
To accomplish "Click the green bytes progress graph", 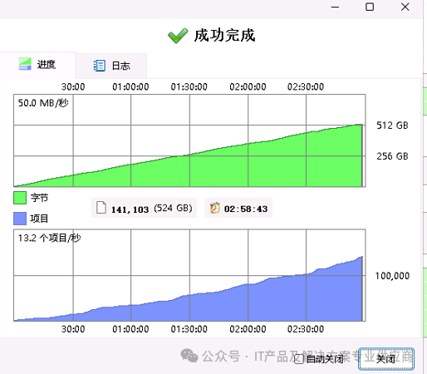I will 189,140.
